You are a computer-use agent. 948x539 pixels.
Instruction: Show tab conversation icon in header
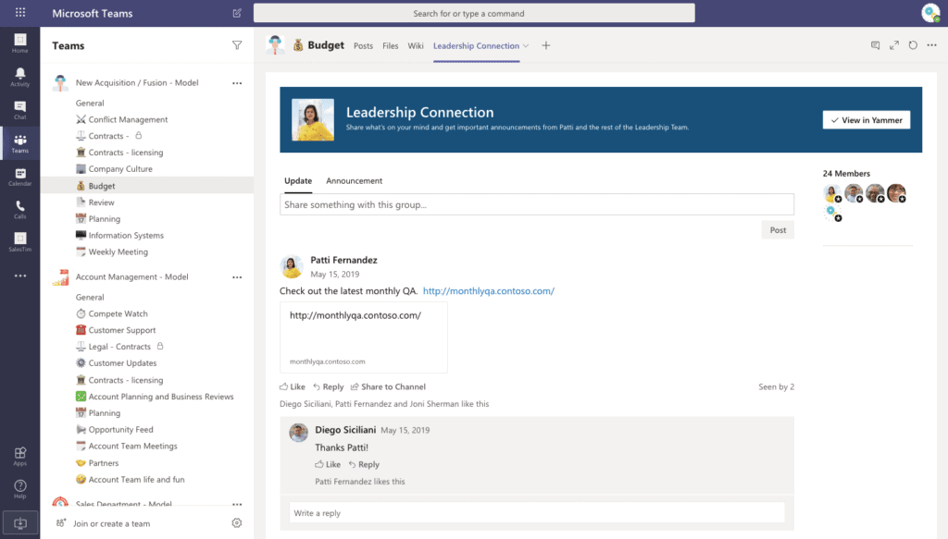(875, 45)
